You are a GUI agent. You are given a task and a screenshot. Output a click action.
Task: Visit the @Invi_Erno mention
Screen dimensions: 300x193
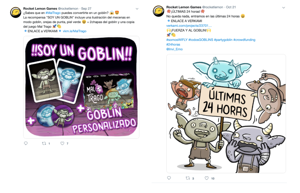[175, 49]
